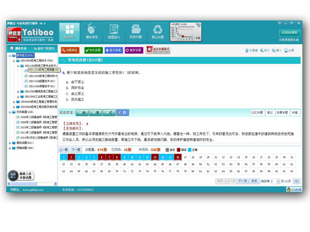Collapse the top chapter-practice tree node
The image size is (310, 232).
click(10, 56)
